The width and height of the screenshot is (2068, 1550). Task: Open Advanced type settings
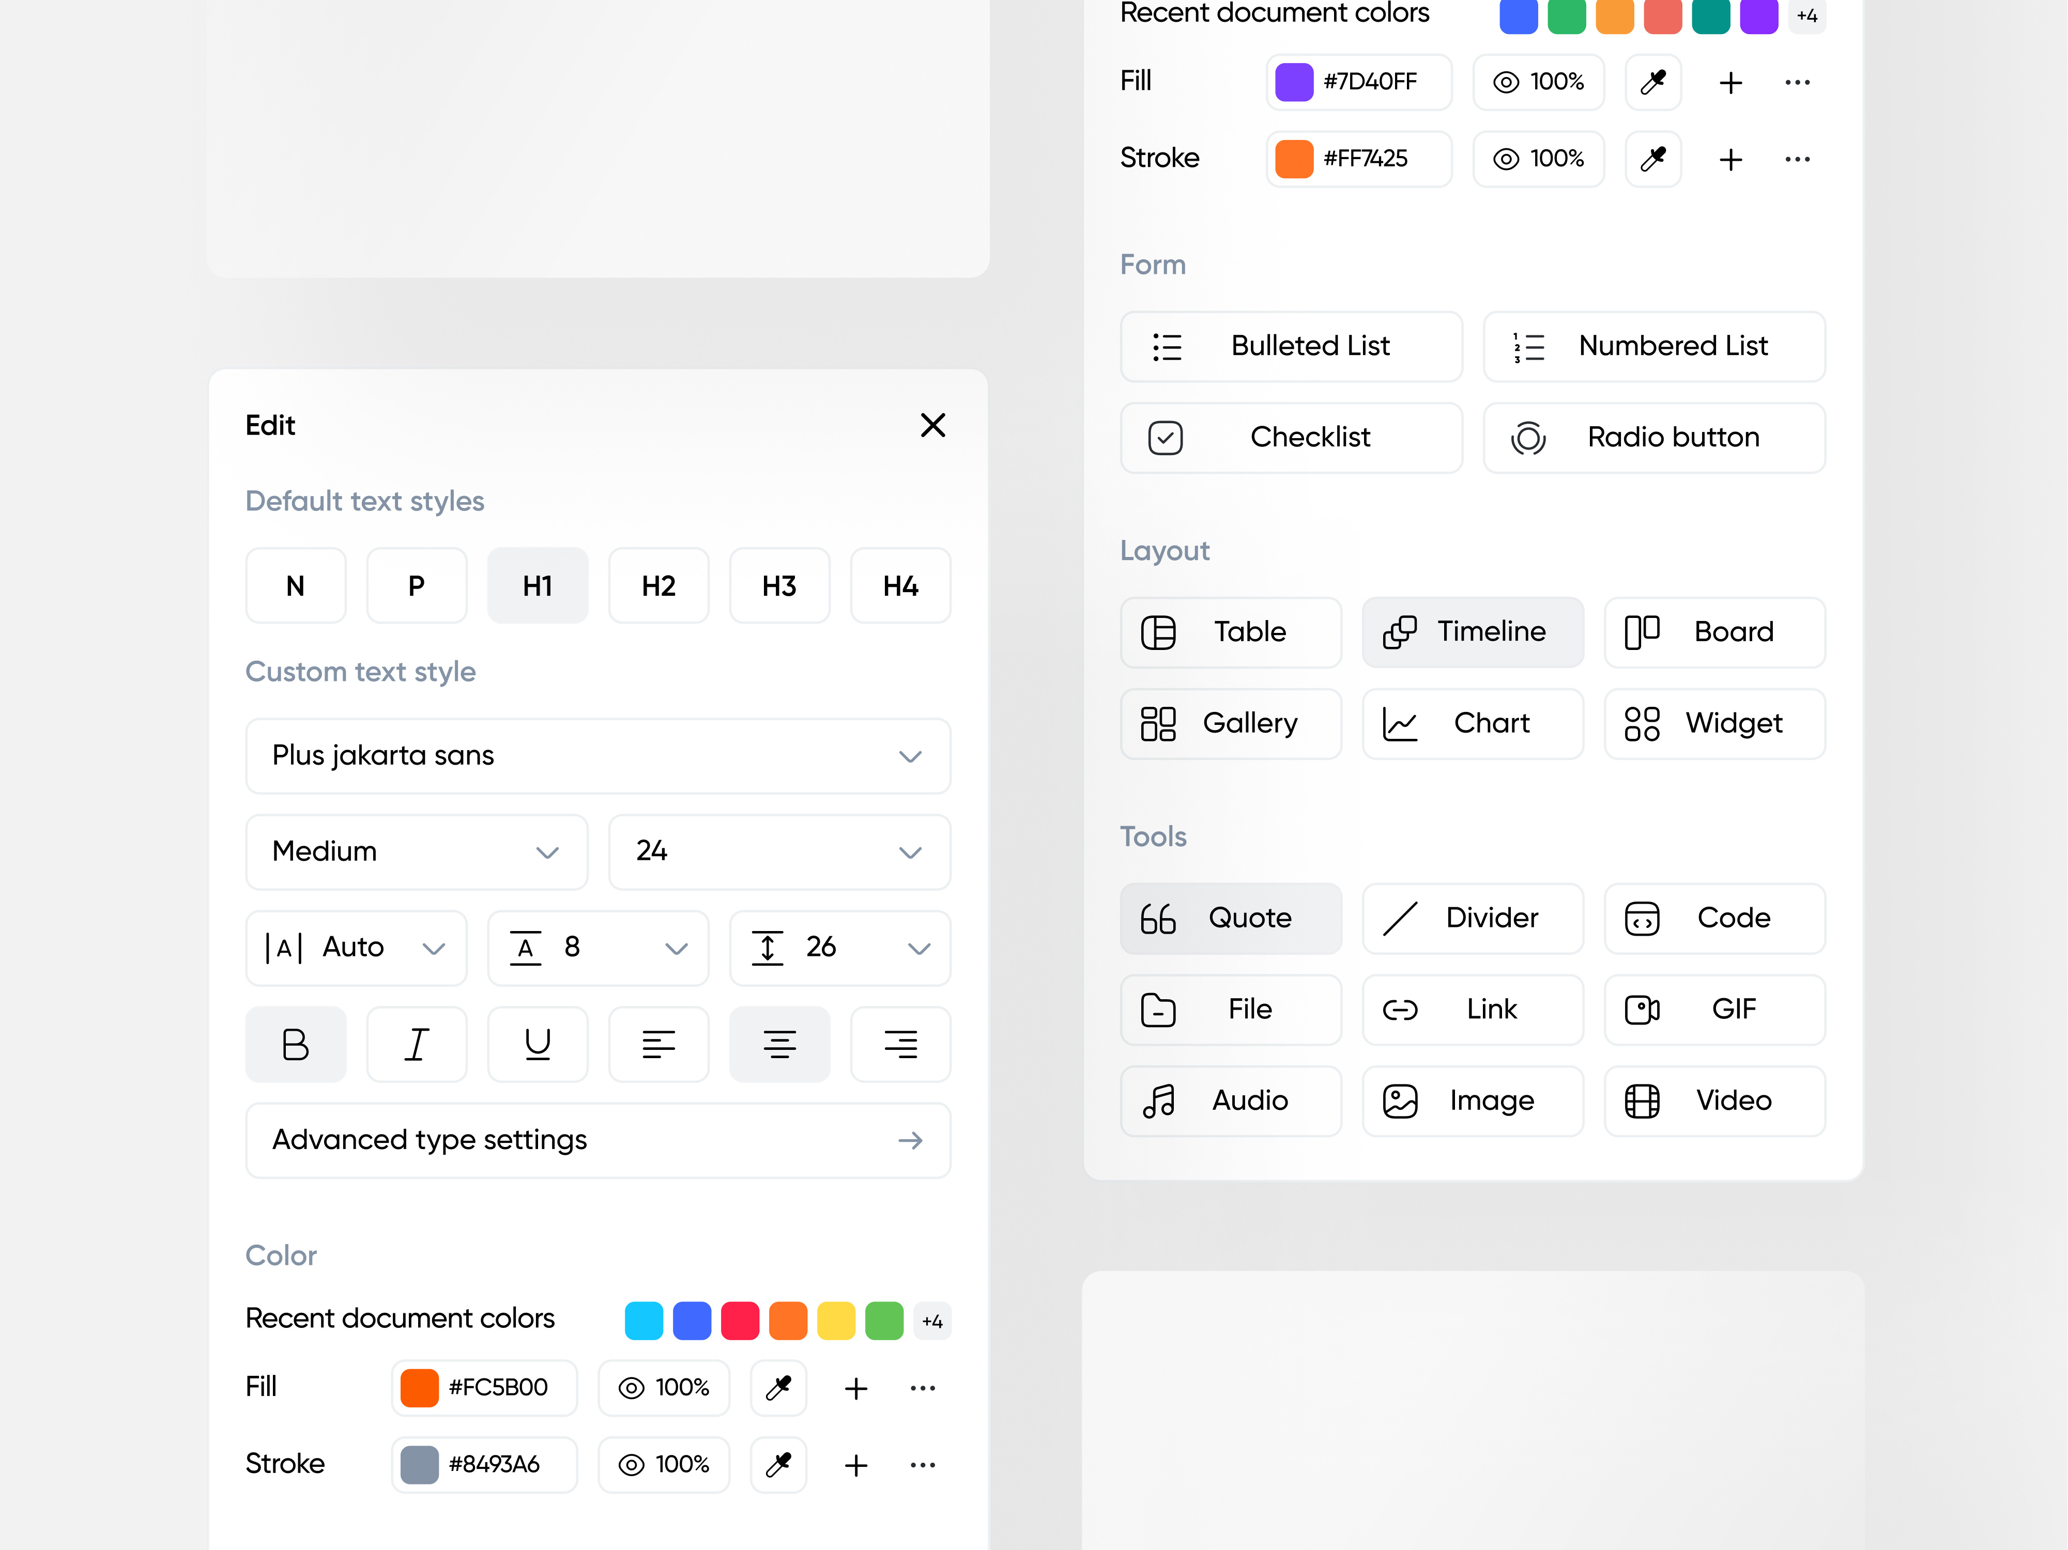pos(598,1140)
